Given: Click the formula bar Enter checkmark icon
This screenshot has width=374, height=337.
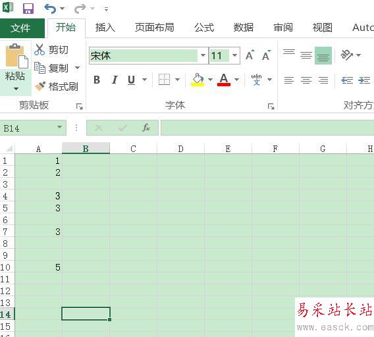Looking at the screenshot, I should [x=122, y=128].
